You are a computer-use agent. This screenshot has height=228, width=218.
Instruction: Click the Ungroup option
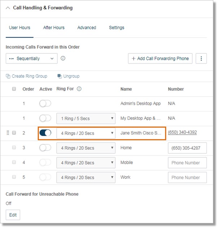click(x=68, y=76)
